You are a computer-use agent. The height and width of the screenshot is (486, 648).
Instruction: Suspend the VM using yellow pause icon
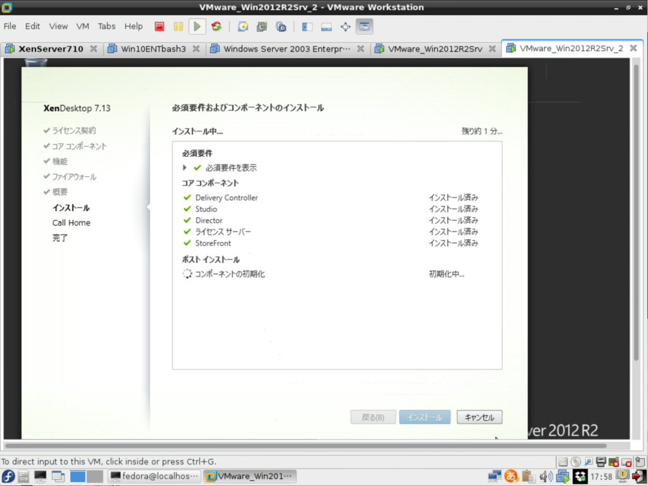pyautogui.click(x=178, y=27)
